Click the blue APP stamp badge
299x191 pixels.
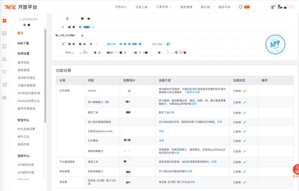tap(275, 44)
